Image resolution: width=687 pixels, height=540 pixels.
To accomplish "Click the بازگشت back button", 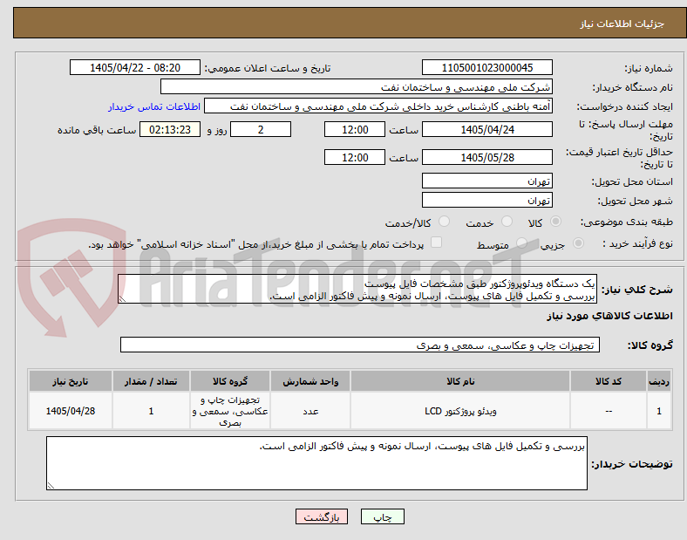I will (322, 516).
